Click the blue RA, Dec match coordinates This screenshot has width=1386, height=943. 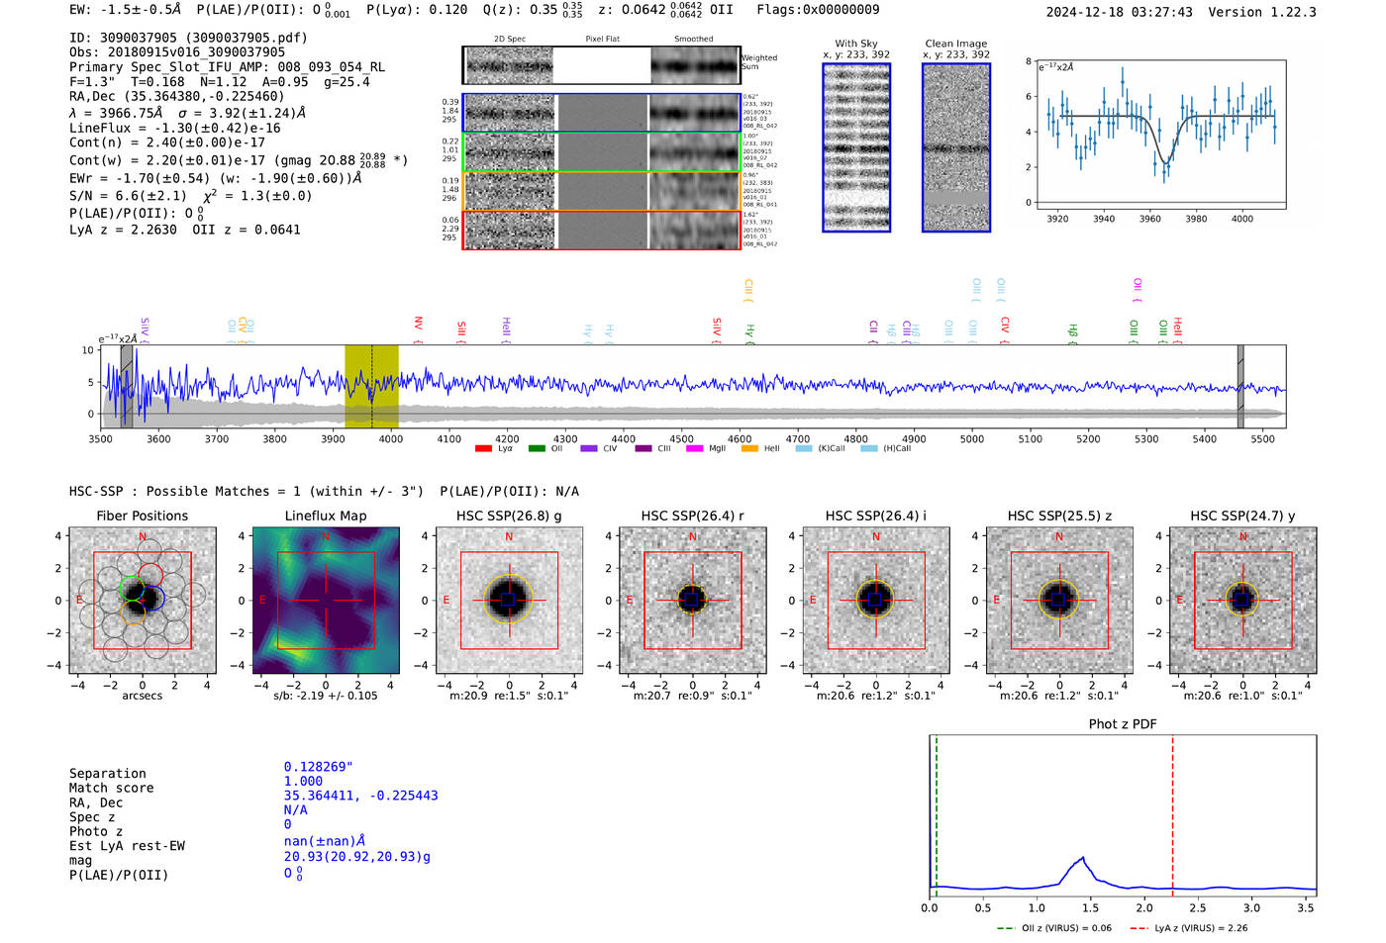pyautogui.click(x=360, y=796)
